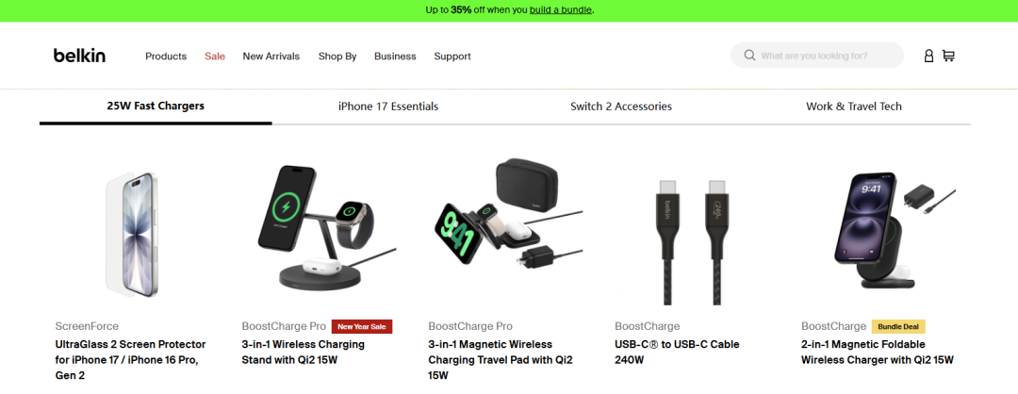Screen dimensions: 1018x394
Task: Follow the 'build a bundle' link
Action: [x=561, y=10]
